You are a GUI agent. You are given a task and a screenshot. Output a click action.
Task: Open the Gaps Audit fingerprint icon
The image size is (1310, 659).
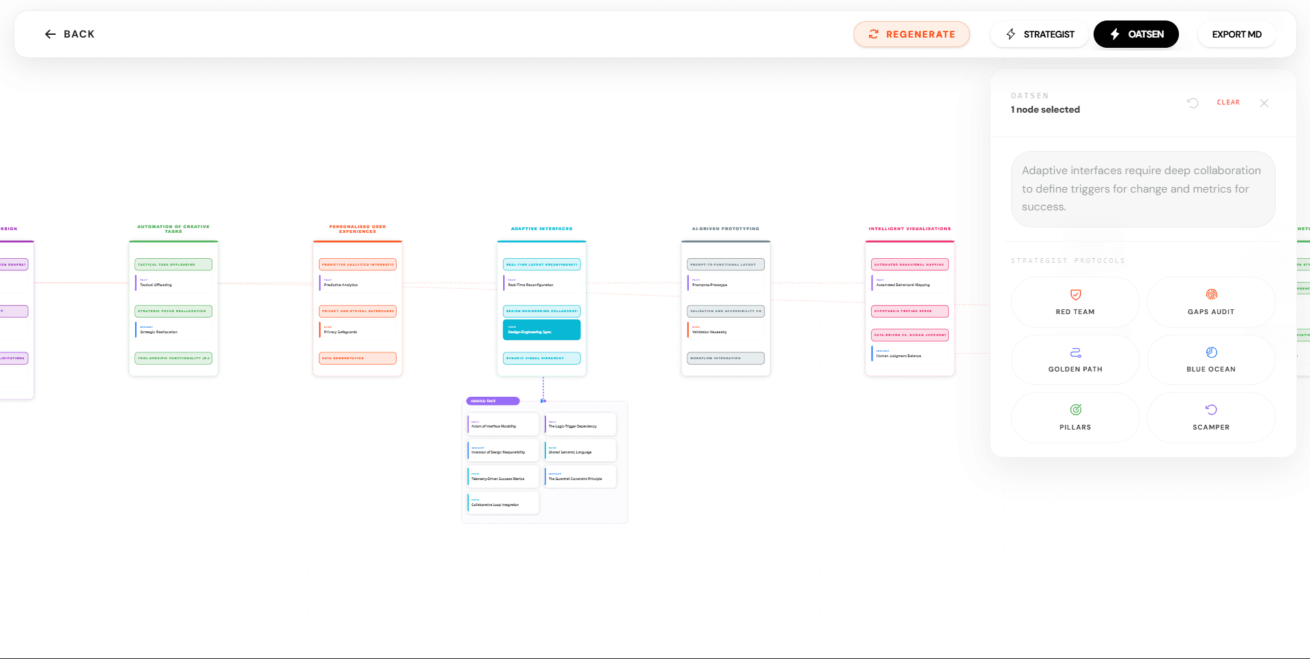[1211, 293]
